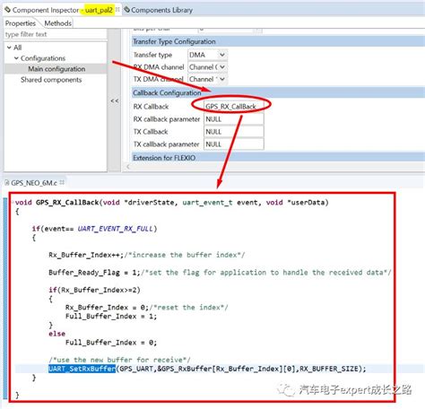Click the GPS_NEO_6M.c file icon
This screenshot has width=425, height=409.
tap(7, 182)
